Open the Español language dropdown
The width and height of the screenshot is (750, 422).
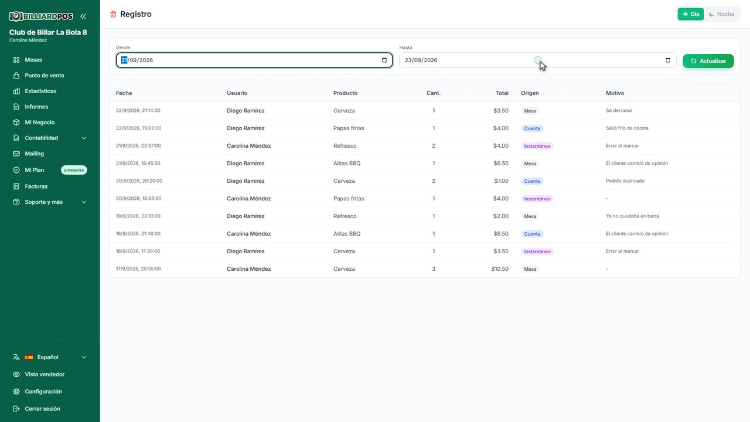(50, 357)
